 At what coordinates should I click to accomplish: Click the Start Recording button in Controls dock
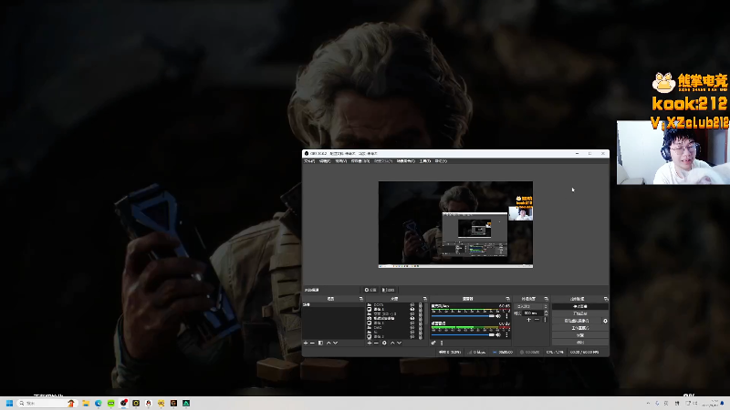tap(580, 313)
